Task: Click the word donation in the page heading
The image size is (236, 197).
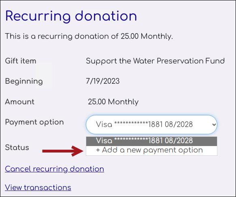Action: 106,16
